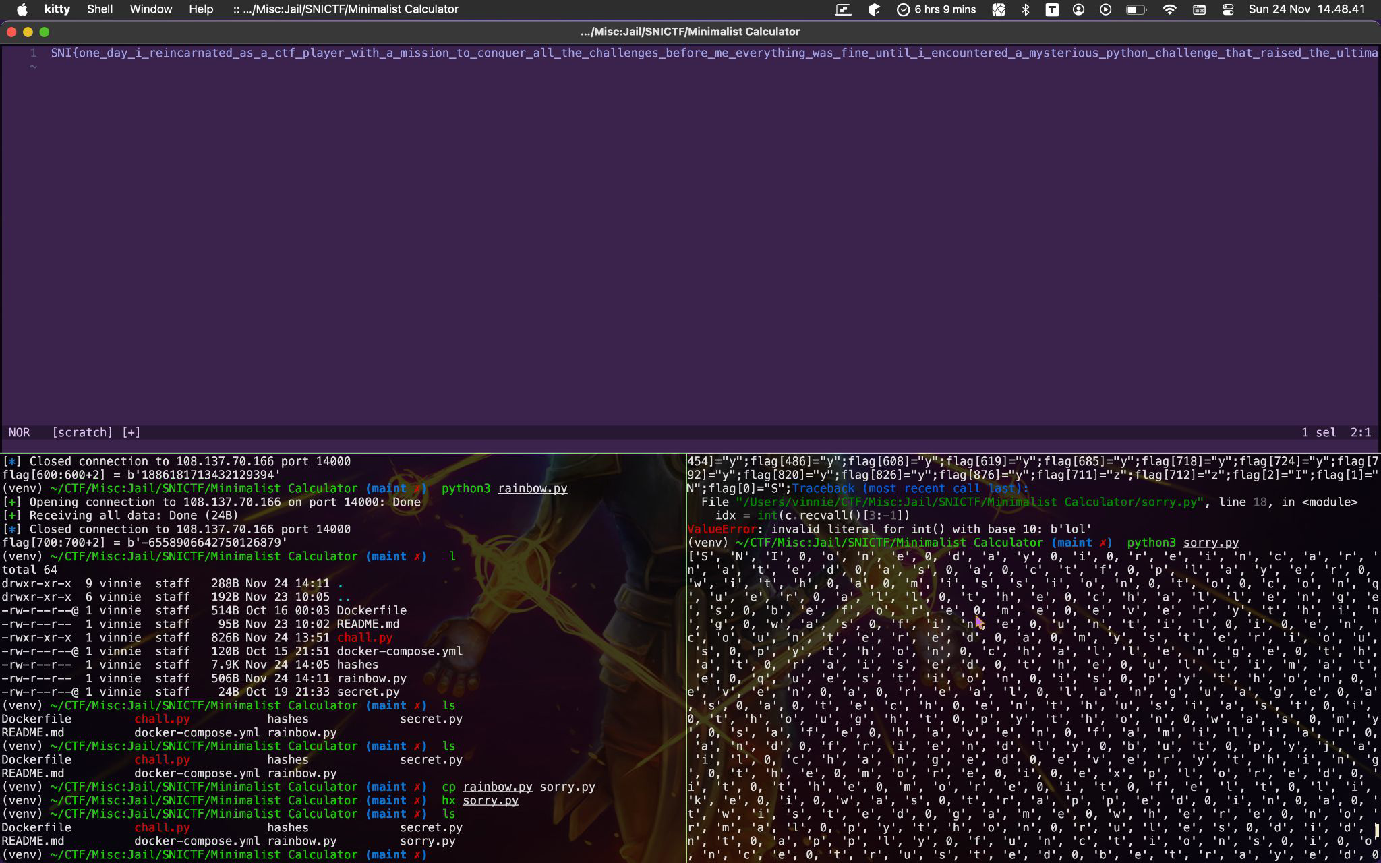
Task: Click the green fullscreen window button
Action: pyautogui.click(x=45, y=32)
